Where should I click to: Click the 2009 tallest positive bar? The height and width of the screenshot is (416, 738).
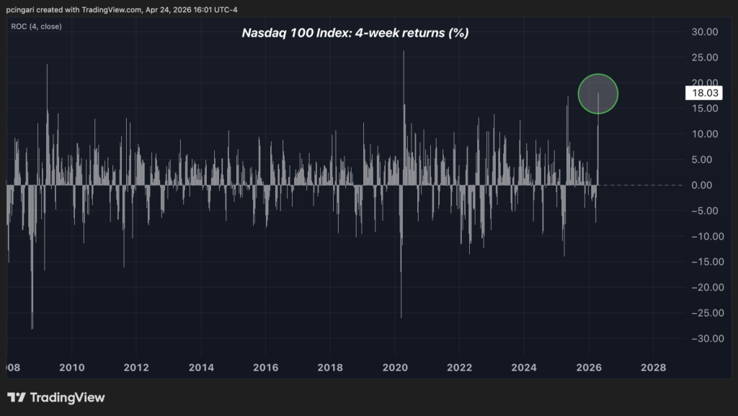(x=47, y=125)
